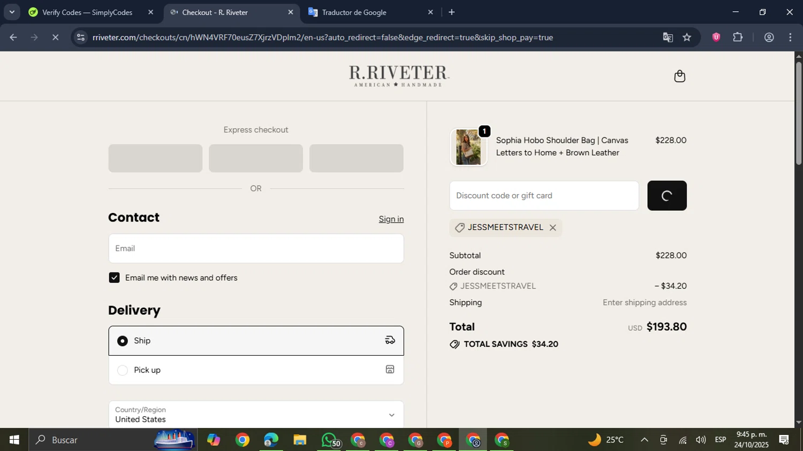Open the weather 25°C widget
This screenshot has height=451, width=803.
(606, 440)
